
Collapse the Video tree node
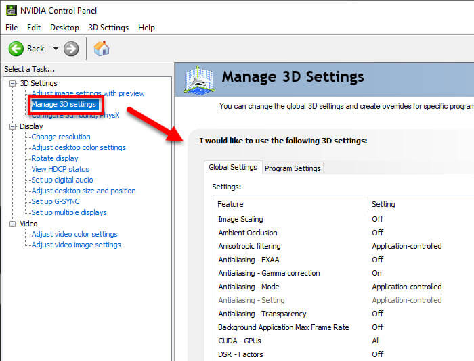[12, 224]
